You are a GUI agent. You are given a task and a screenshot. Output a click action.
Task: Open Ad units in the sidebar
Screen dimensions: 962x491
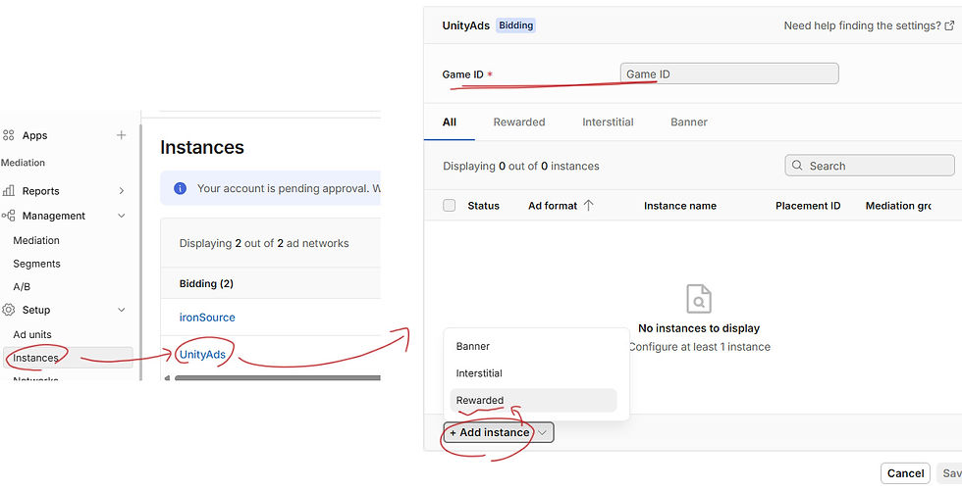32,335
